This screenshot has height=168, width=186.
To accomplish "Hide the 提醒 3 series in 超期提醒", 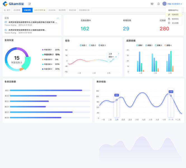I will click(158, 45).
